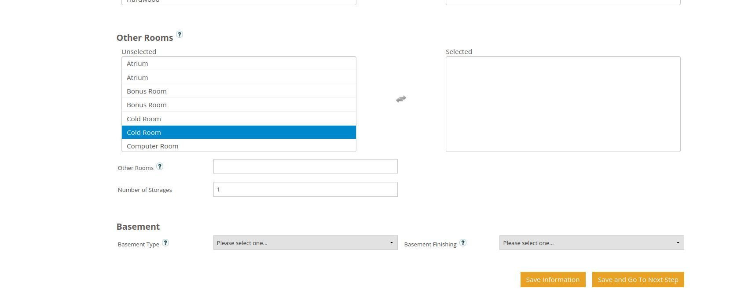
Task: Click the Number of Storages field
Action: tap(305, 189)
